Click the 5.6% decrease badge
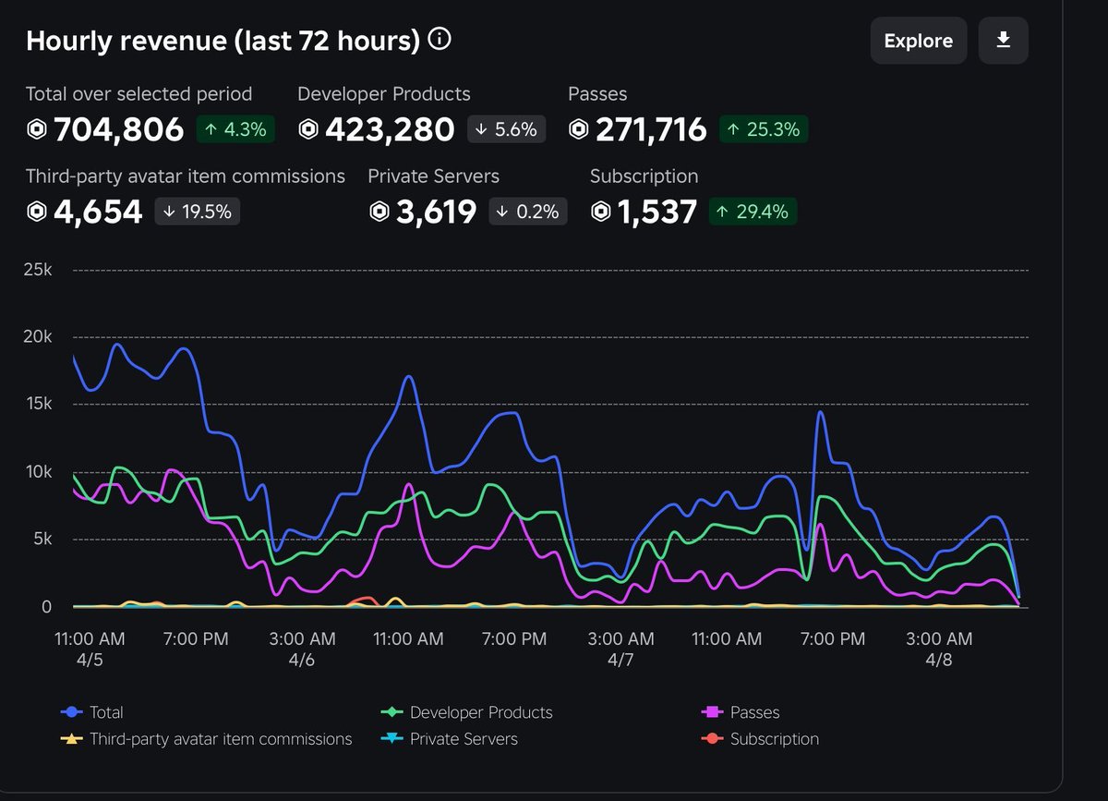This screenshot has height=801, width=1108. coord(506,129)
